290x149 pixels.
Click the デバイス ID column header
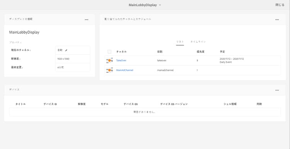[x=50, y=104]
